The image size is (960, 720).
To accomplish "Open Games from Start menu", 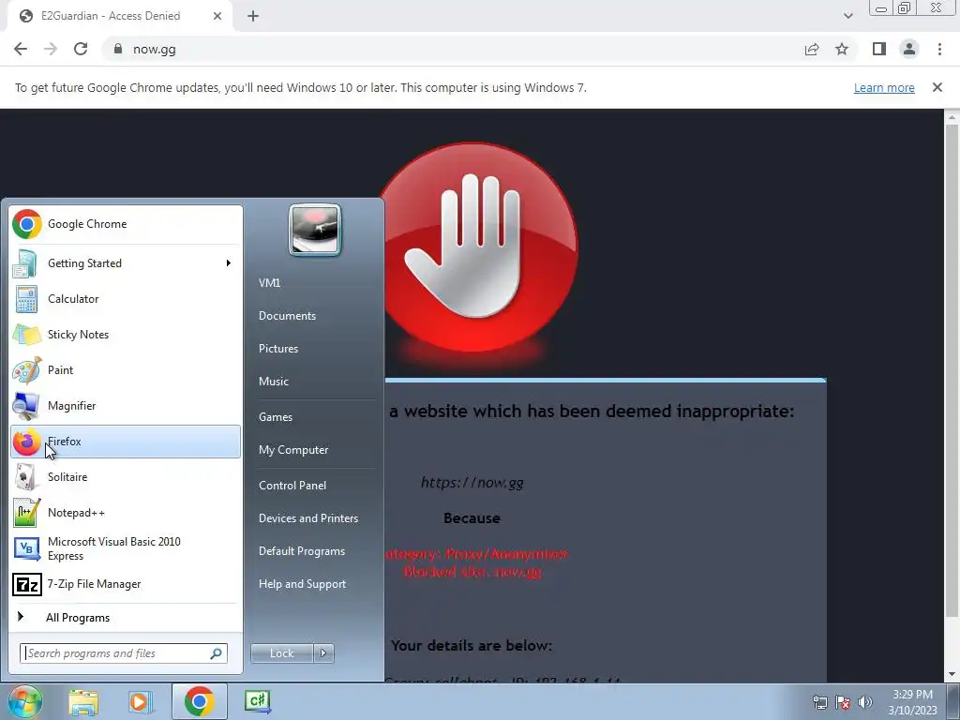I will (276, 417).
